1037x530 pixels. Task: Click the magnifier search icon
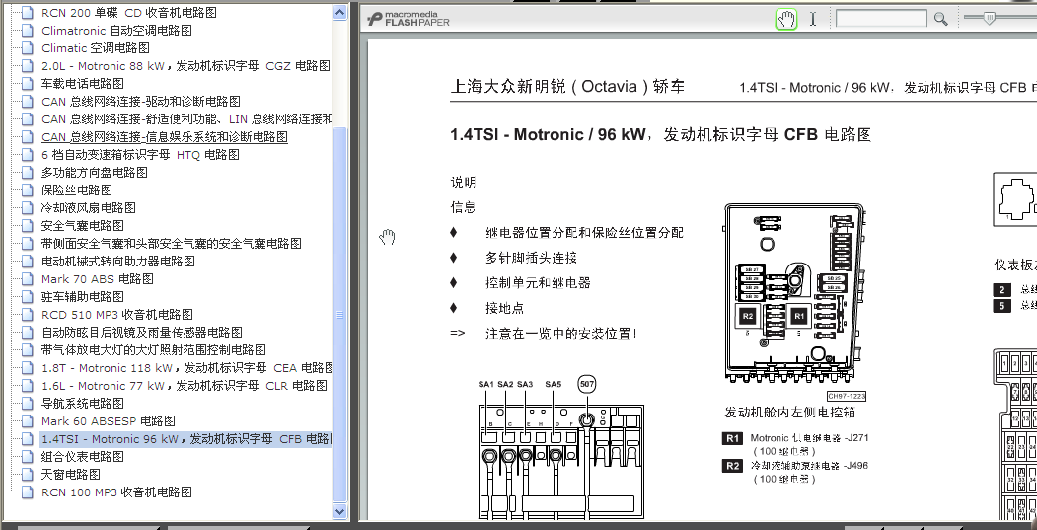click(940, 19)
